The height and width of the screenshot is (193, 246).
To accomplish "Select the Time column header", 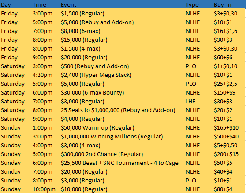I will [39, 5].
